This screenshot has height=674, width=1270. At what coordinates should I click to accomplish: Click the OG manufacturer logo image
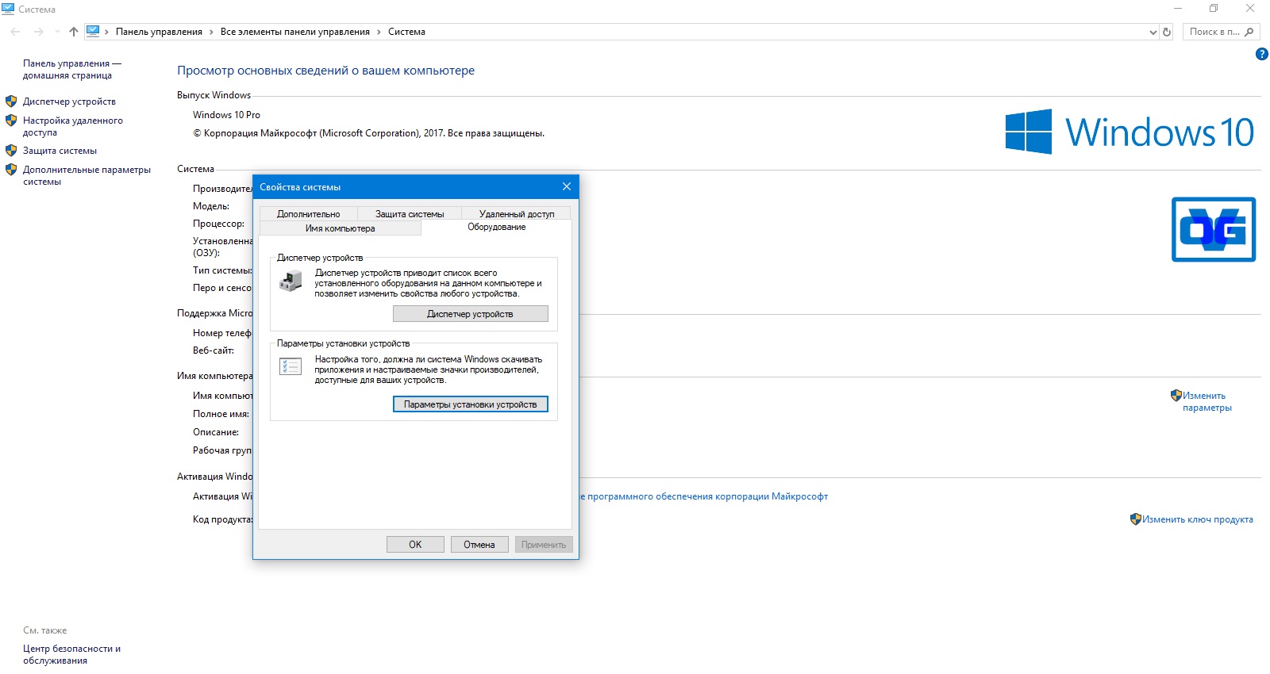[x=1214, y=229]
